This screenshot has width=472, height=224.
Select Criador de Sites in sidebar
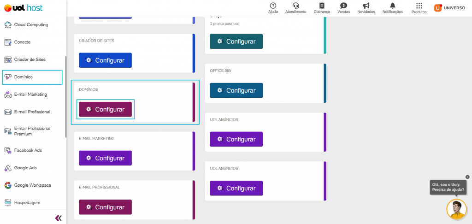point(30,59)
